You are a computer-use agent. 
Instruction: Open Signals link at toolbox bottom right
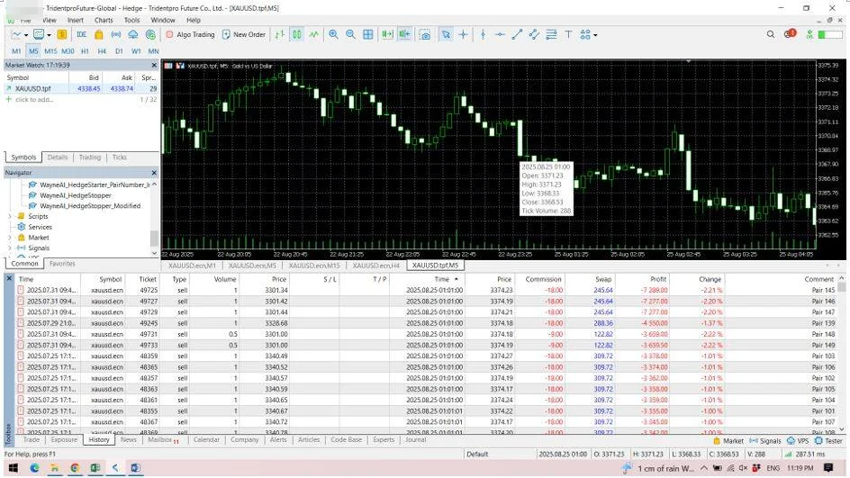[765, 440]
